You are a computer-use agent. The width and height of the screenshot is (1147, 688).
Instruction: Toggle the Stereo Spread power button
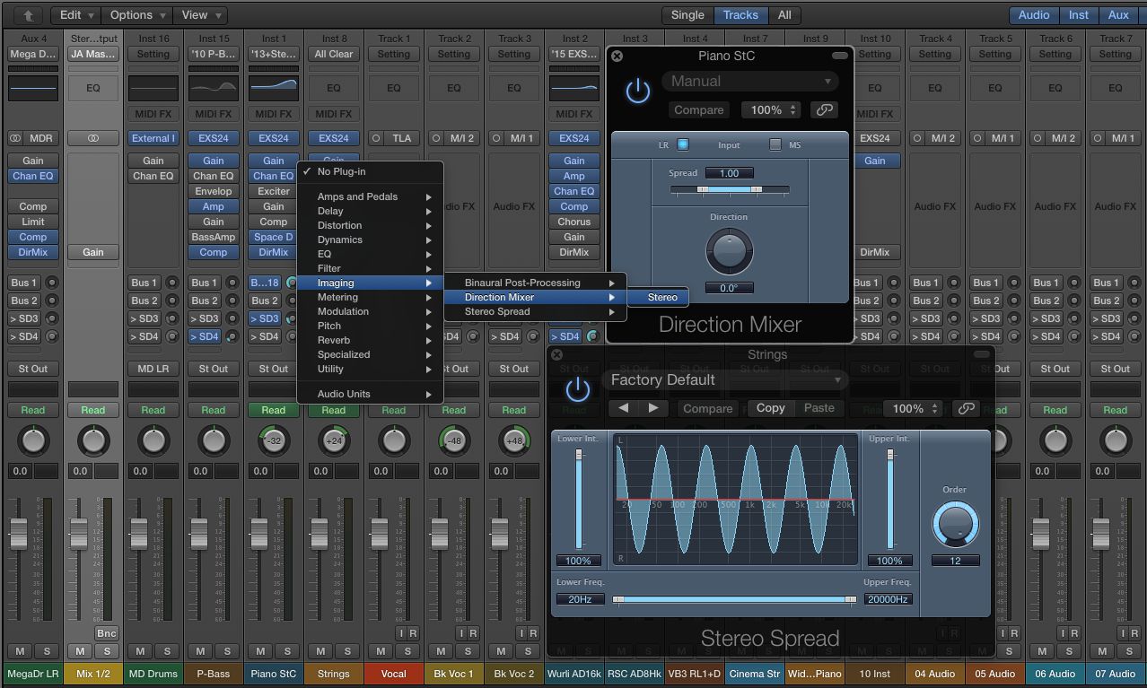[x=577, y=389]
